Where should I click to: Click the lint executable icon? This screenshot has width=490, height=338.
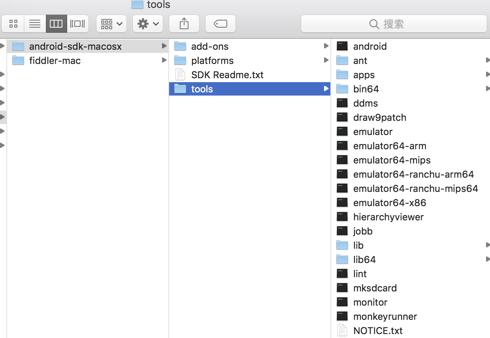click(x=342, y=274)
